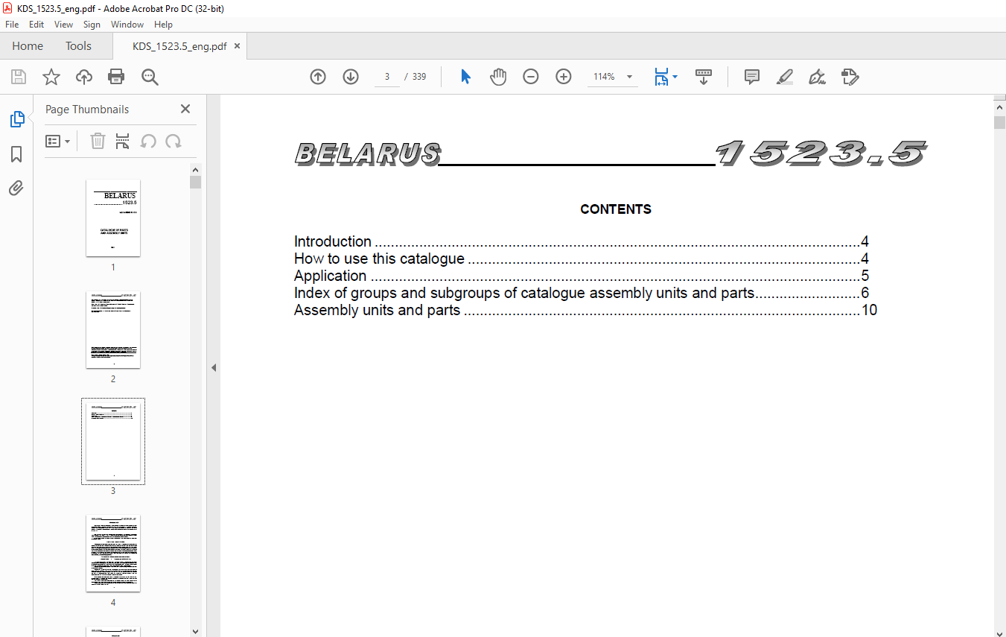Select page 3 thumbnail
The image size is (1006, 637).
[113, 441]
